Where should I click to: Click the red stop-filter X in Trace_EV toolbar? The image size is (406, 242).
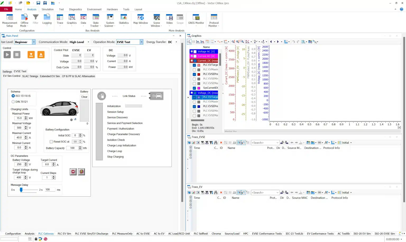[221, 192]
